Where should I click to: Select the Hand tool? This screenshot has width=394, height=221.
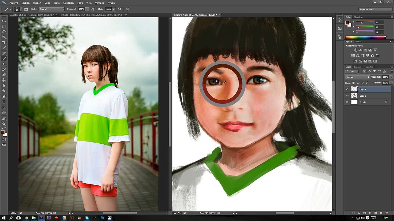pyautogui.click(x=4, y=118)
